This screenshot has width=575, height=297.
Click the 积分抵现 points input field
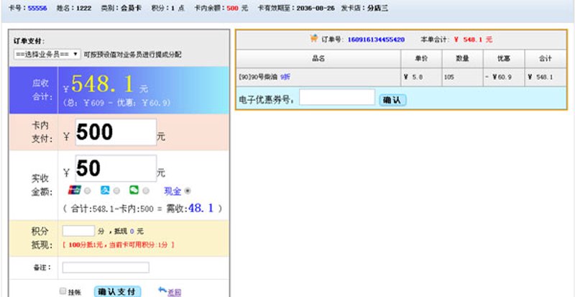[x=78, y=231]
